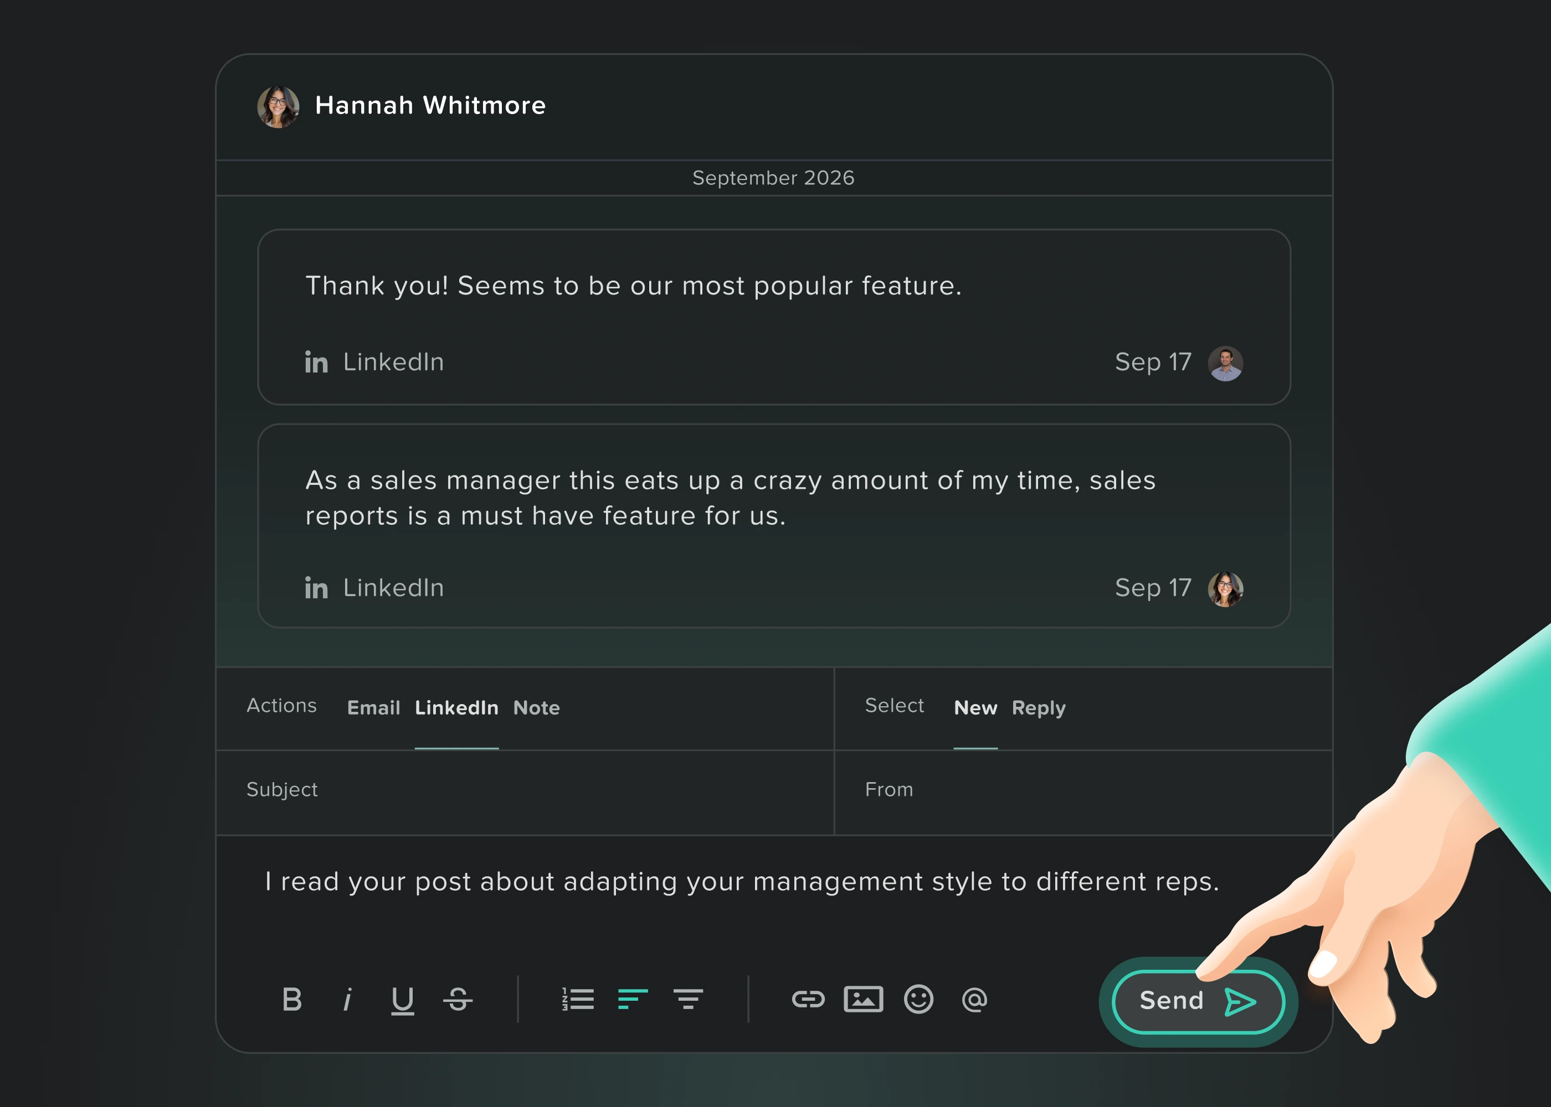Apply bold formatting with the B icon
The image size is (1551, 1107).
pos(292,1000)
